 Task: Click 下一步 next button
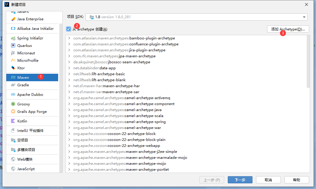[240, 180]
